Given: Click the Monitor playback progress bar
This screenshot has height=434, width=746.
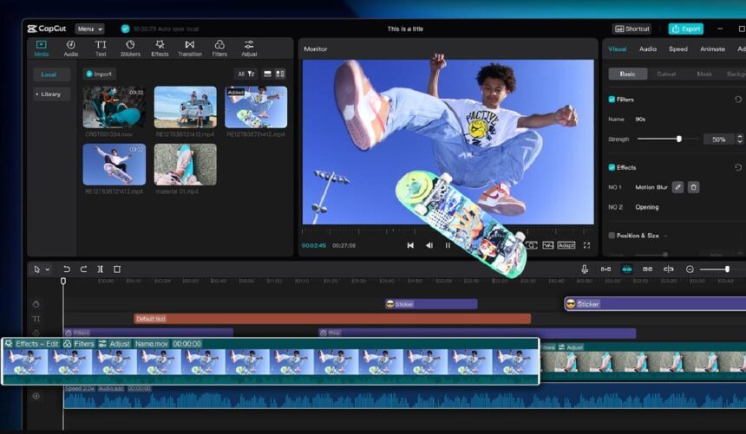Looking at the screenshot, I should pyautogui.click(x=448, y=231).
